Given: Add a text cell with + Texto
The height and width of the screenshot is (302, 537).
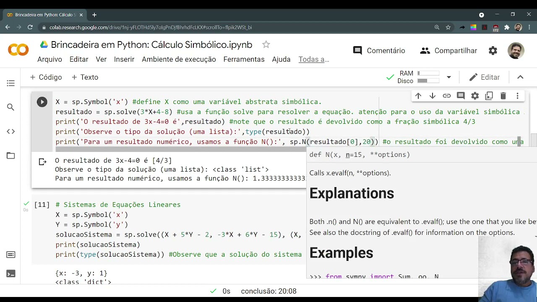Looking at the screenshot, I should [85, 77].
